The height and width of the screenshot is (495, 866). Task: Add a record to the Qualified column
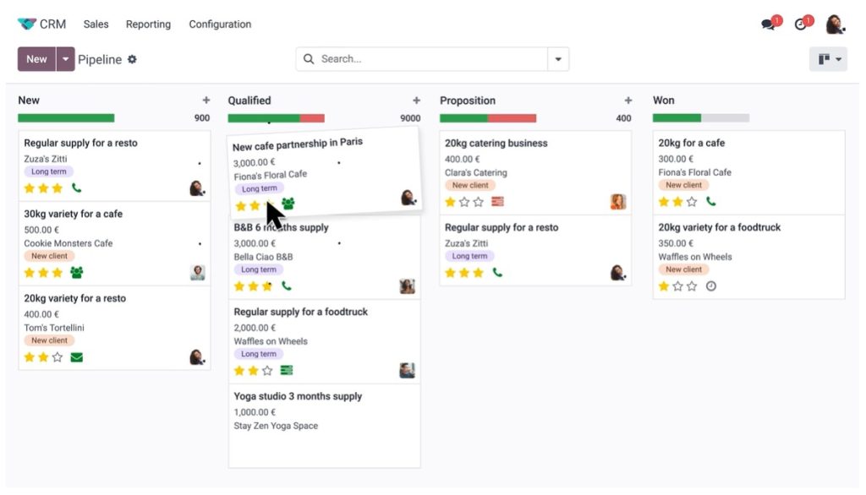point(417,99)
